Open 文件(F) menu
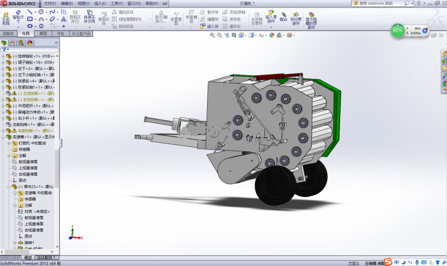The width and height of the screenshot is (447, 266). (50, 3)
